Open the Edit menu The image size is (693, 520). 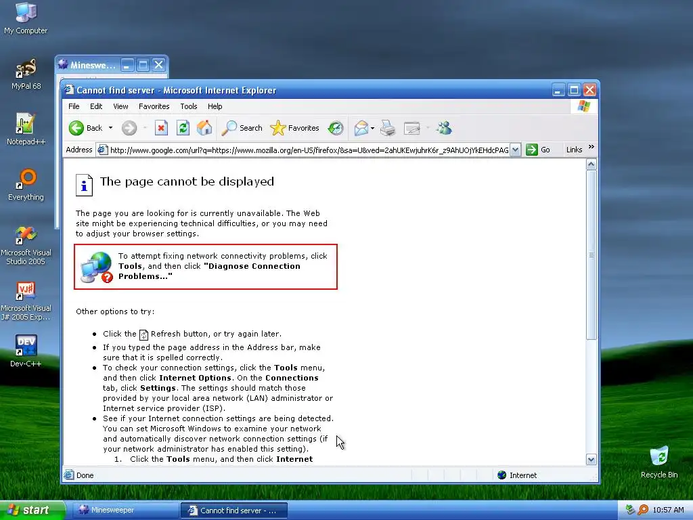click(96, 106)
